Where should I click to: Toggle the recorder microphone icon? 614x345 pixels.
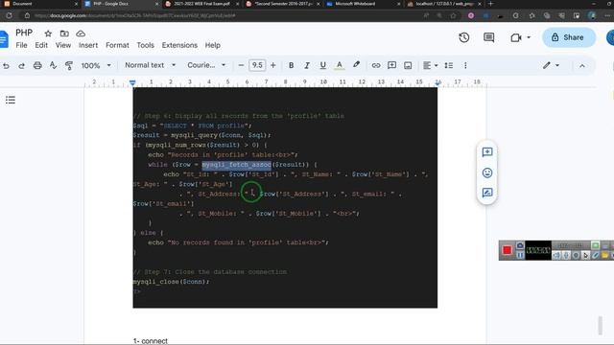566,256
